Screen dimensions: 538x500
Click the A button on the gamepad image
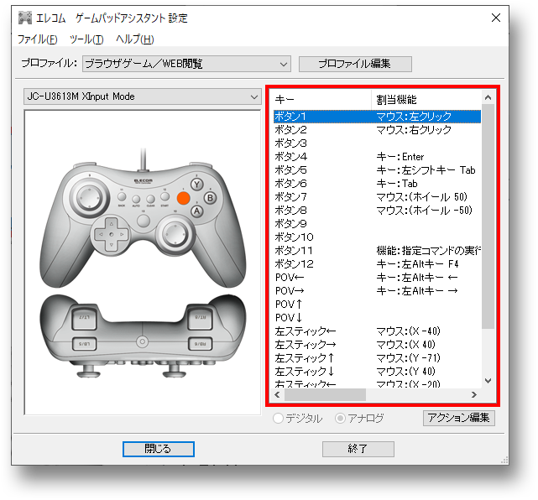click(197, 211)
